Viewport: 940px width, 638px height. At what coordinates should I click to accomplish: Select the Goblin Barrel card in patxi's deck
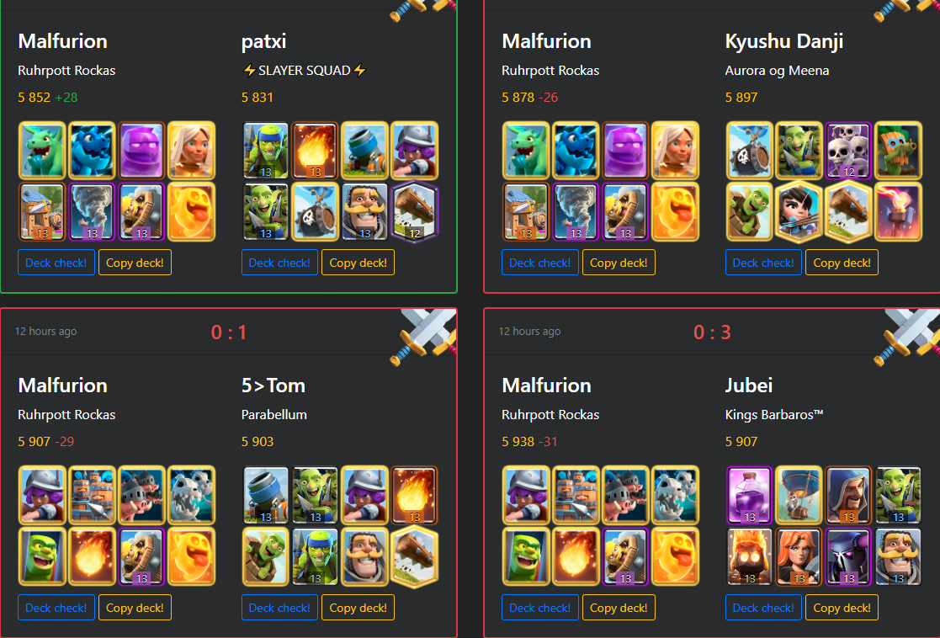(316, 211)
